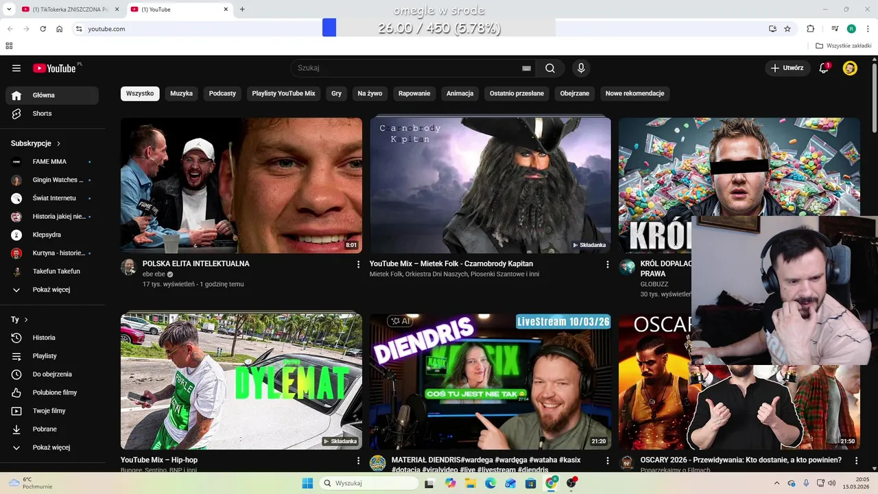Open the account avatar menu

pyautogui.click(x=850, y=68)
